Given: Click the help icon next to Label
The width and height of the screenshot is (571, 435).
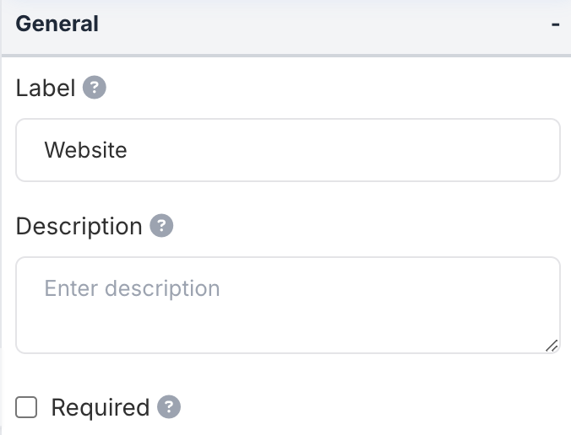Looking at the screenshot, I should (x=95, y=88).
